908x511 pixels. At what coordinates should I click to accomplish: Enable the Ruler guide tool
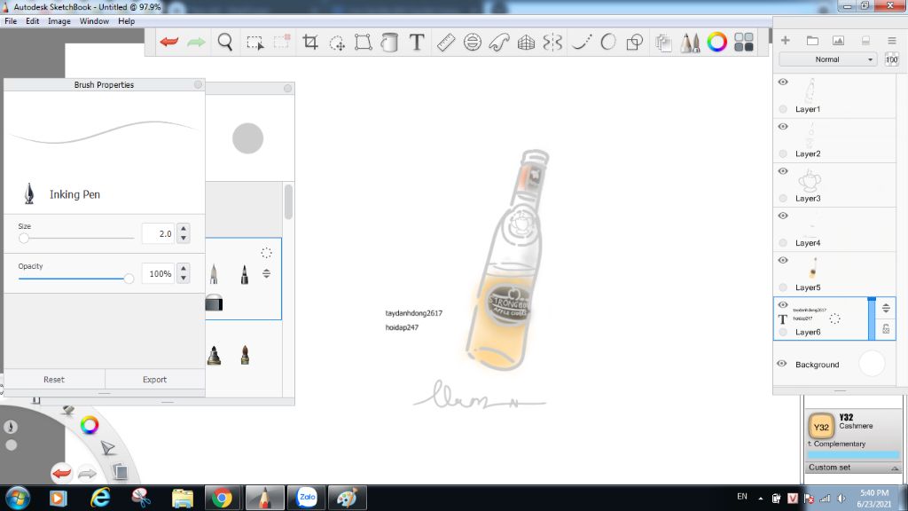(x=446, y=43)
